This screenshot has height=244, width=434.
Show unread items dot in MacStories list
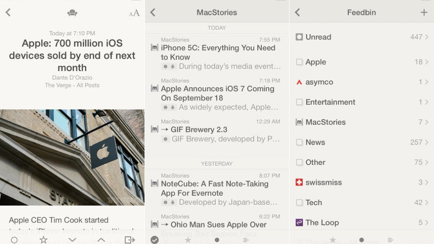(x=217, y=240)
